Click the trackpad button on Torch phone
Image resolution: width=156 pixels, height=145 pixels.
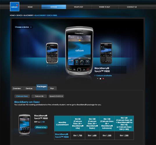[79, 70]
